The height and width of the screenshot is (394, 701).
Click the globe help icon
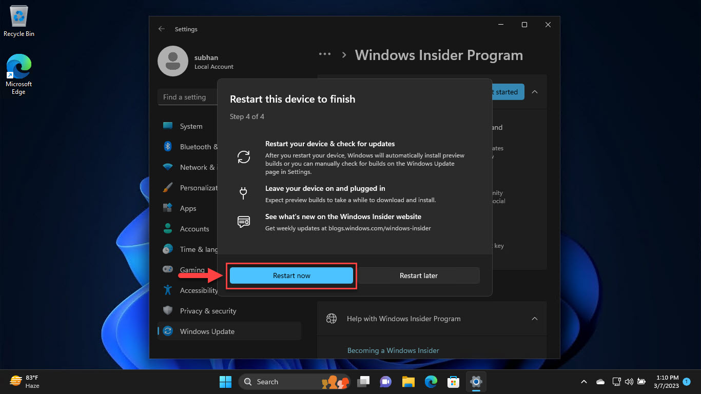tap(332, 319)
